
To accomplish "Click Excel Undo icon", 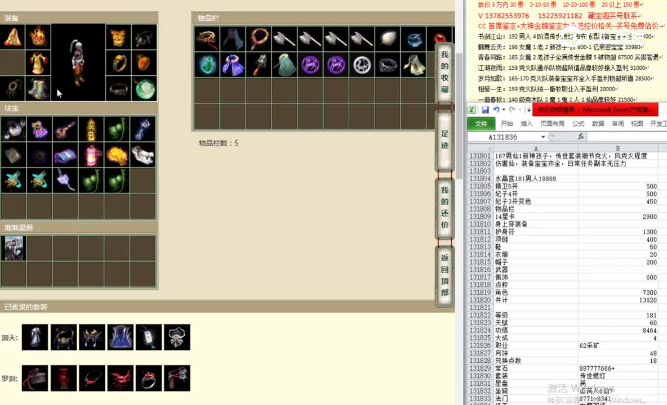I will coord(496,110).
